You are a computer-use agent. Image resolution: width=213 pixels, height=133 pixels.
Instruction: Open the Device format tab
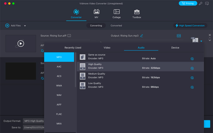[175, 48]
